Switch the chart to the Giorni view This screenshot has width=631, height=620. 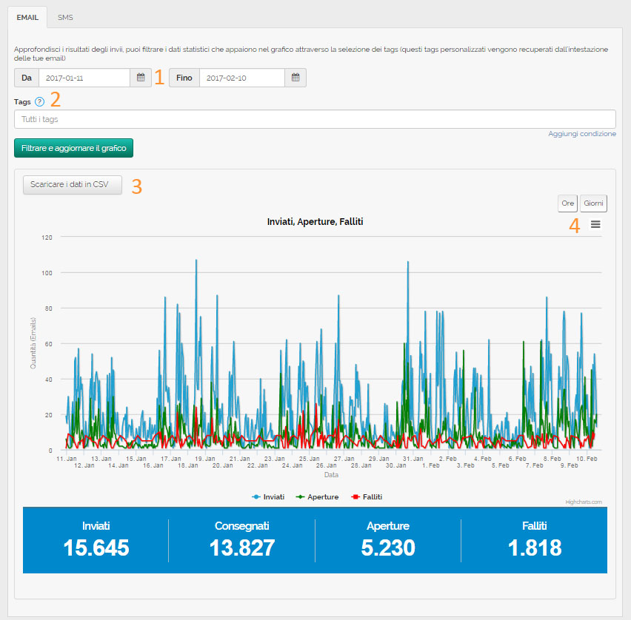pos(593,203)
